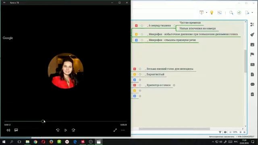Select the topic 'Бархатистый'
The image size is (258, 145).
(155, 74)
